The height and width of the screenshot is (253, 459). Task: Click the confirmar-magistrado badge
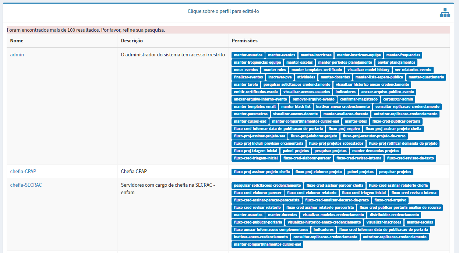(359, 99)
